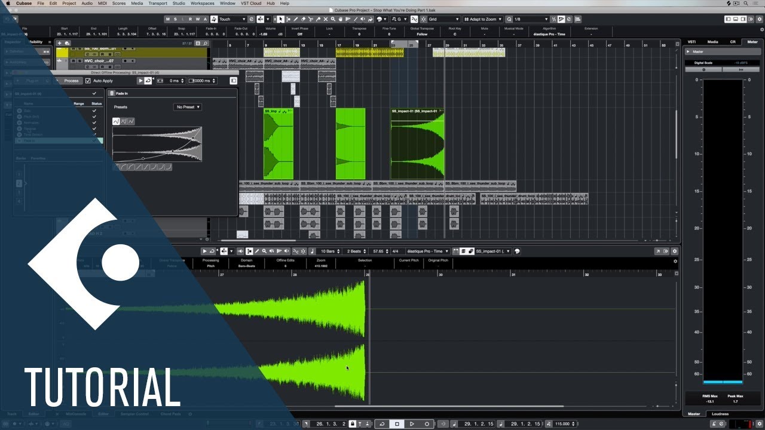Click the transport Play button
The height and width of the screenshot is (430, 765).
pos(412,424)
